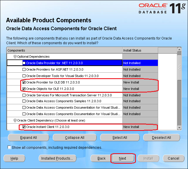Select Oracle Services For Microsoft Transaction Server text

[69, 95]
